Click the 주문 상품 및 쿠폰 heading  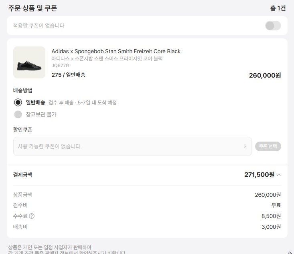pyautogui.click(x=32, y=8)
